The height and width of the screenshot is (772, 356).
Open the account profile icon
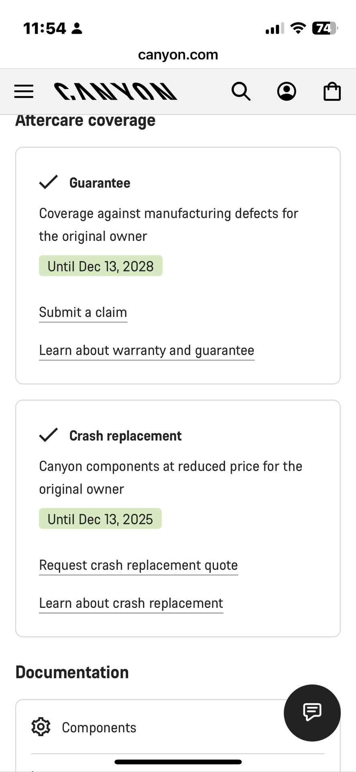pyautogui.click(x=287, y=91)
